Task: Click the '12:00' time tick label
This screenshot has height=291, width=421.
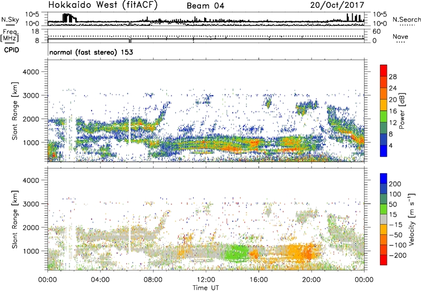Action: point(206,280)
